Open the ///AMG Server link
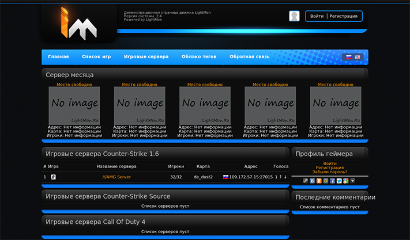This screenshot has height=240, width=410. point(116,177)
